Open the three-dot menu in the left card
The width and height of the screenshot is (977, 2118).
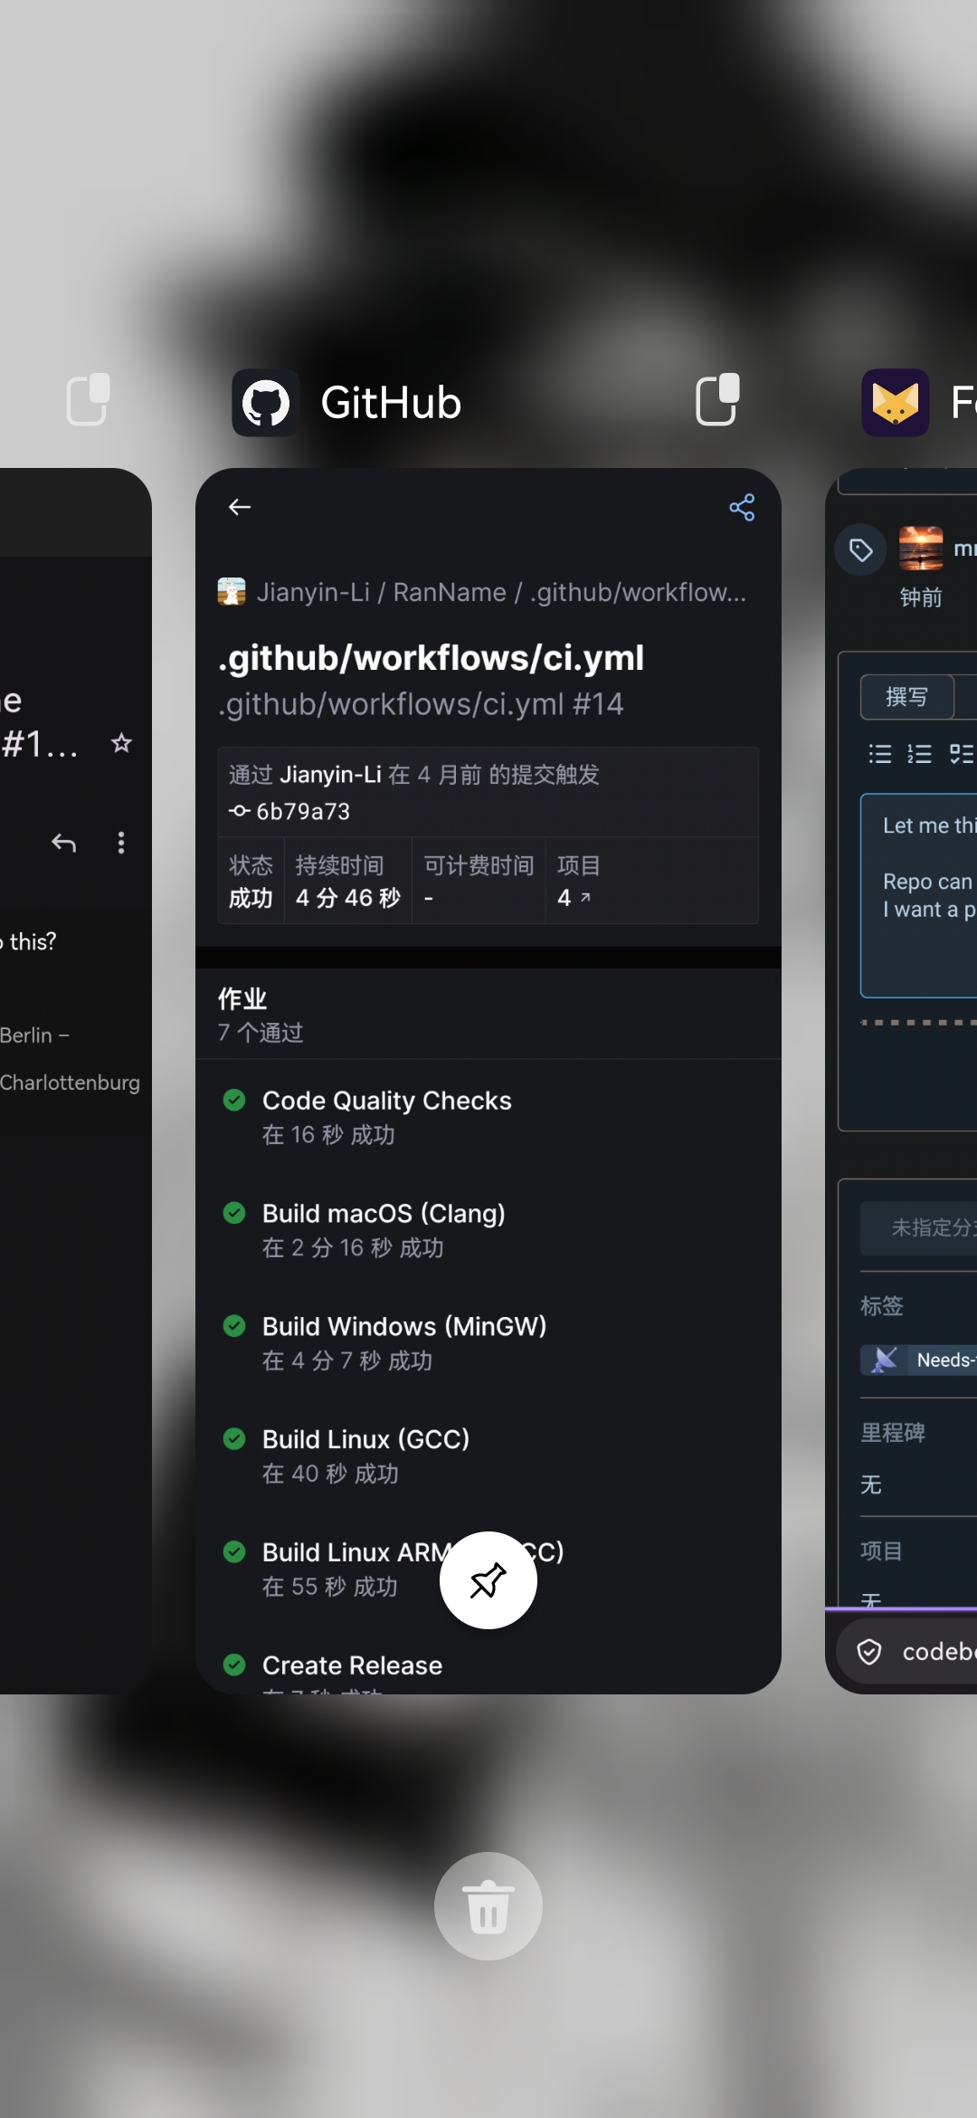[x=121, y=843]
